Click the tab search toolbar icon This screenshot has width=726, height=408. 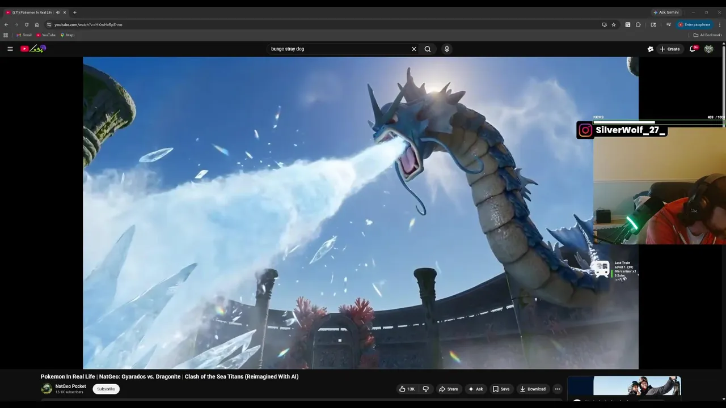pyautogui.click(x=653, y=24)
